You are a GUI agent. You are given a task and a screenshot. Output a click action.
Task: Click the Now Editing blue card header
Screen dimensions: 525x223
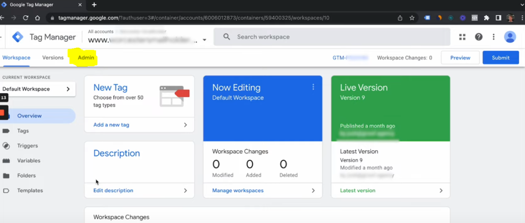coord(262,108)
